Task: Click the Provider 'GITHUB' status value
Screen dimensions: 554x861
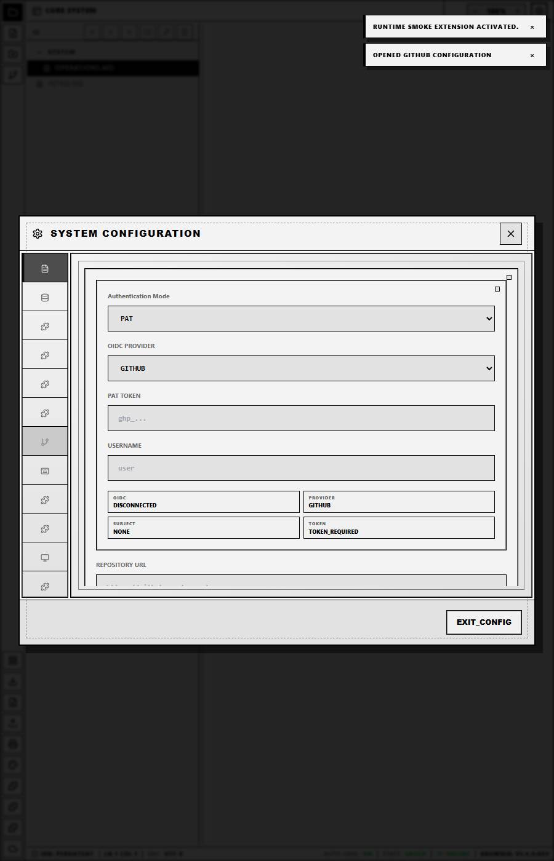Action: click(319, 506)
